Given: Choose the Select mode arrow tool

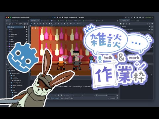Looking at the screenshot, I should pos(31,23).
